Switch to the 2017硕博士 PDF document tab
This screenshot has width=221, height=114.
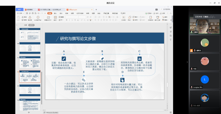coord(52,9)
